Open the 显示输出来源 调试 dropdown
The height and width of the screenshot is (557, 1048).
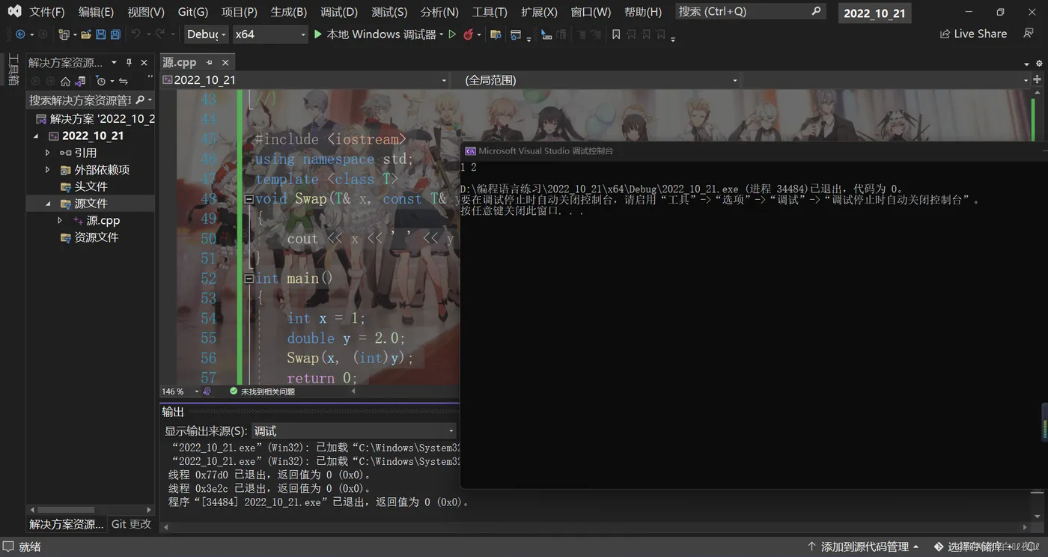click(354, 431)
